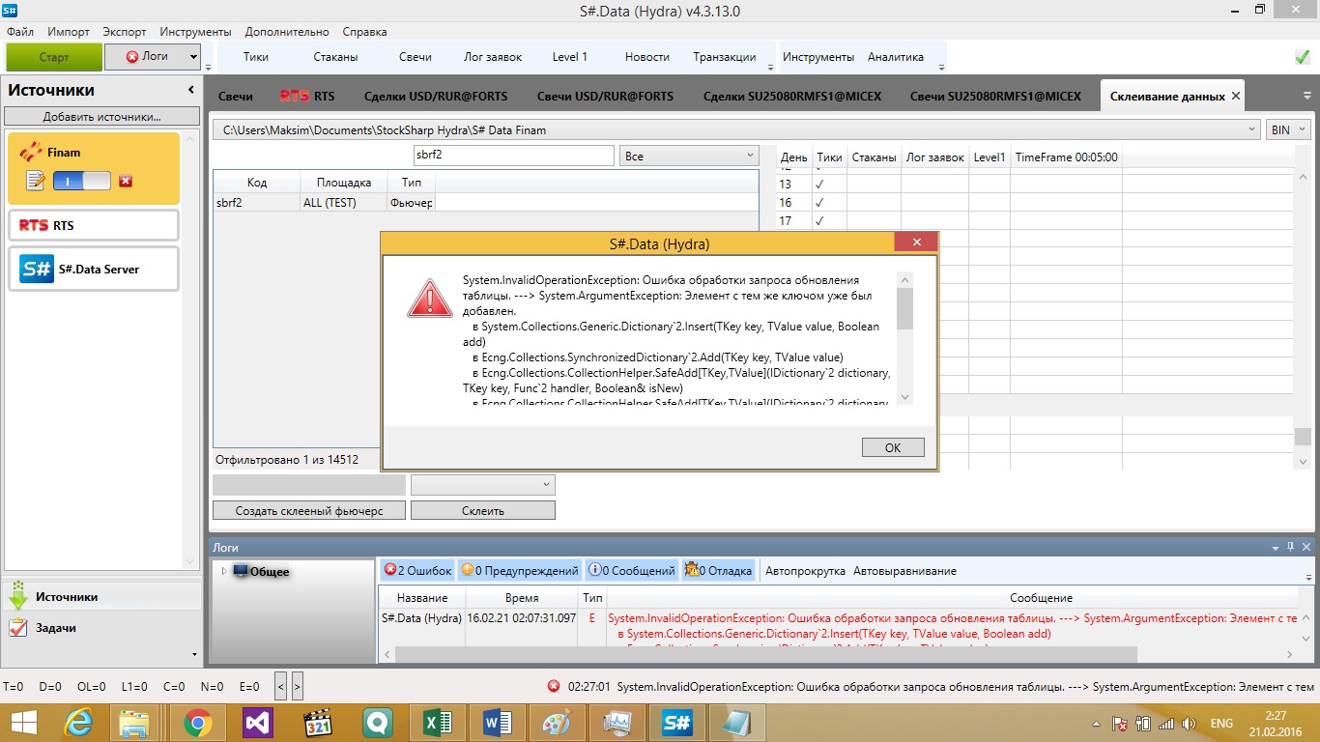
Task: Open Word from the taskbar
Action: (x=497, y=723)
